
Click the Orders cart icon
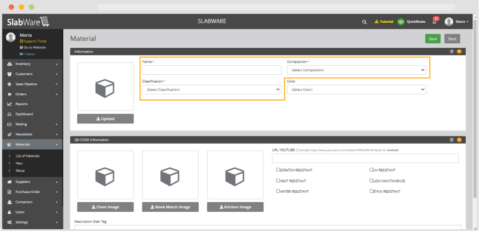[x=10, y=95]
